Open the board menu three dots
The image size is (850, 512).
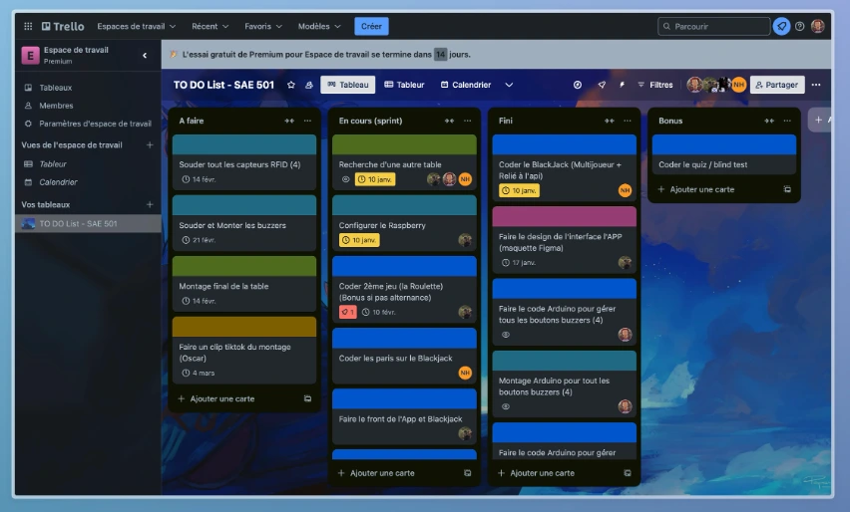[816, 85]
